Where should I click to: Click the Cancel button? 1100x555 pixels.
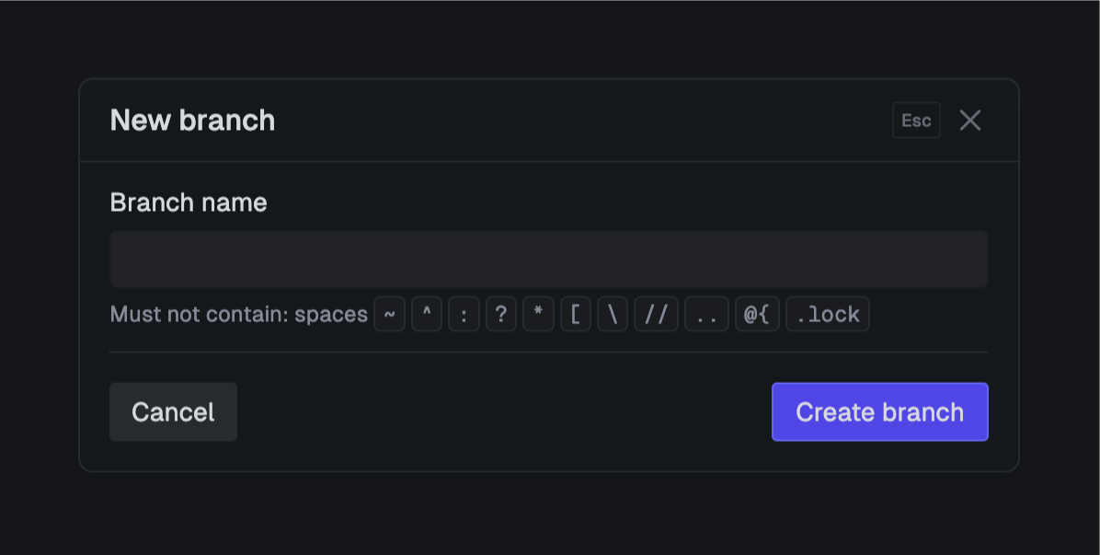[x=173, y=411]
